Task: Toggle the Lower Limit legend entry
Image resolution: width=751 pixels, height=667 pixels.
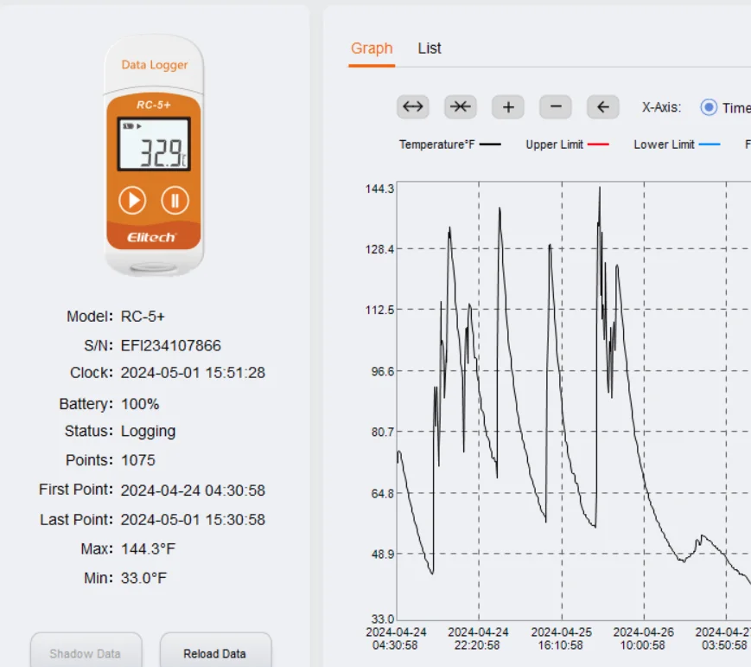Action: tap(676, 144)
